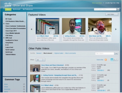Open the My Account tab
122x93 pixels.
pos(17,9)
